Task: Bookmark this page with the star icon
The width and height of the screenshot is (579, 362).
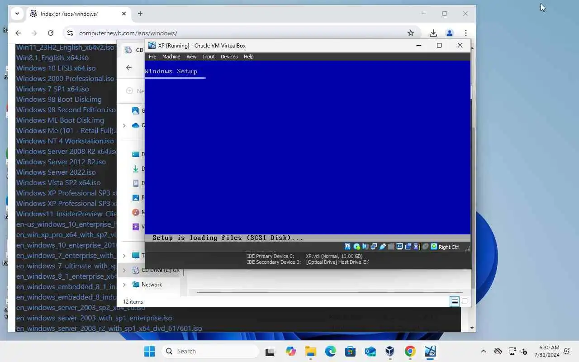Action: (411, 33)
